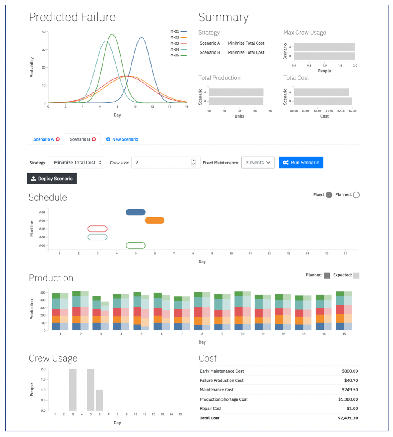Click Scenario B bar in Total Cost
The width and height of the screenshot is (393, 437).
pos(323,101)
